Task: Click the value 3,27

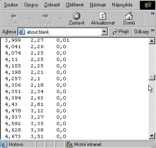Action: tap(37, 117)
